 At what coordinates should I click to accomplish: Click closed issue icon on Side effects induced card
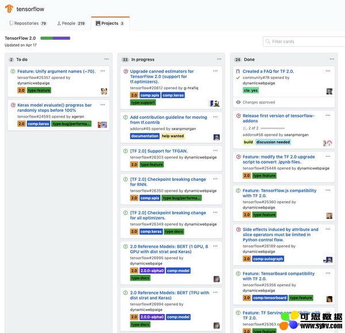(238, 229)
